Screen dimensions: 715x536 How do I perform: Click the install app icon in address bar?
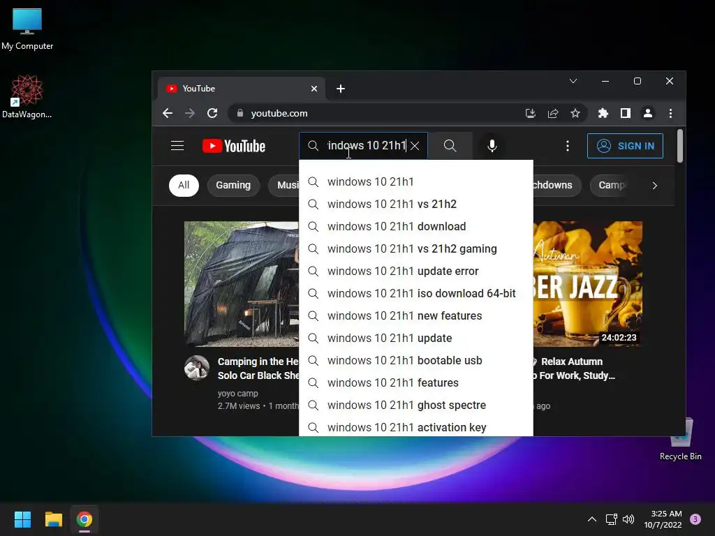pos(530,113)
